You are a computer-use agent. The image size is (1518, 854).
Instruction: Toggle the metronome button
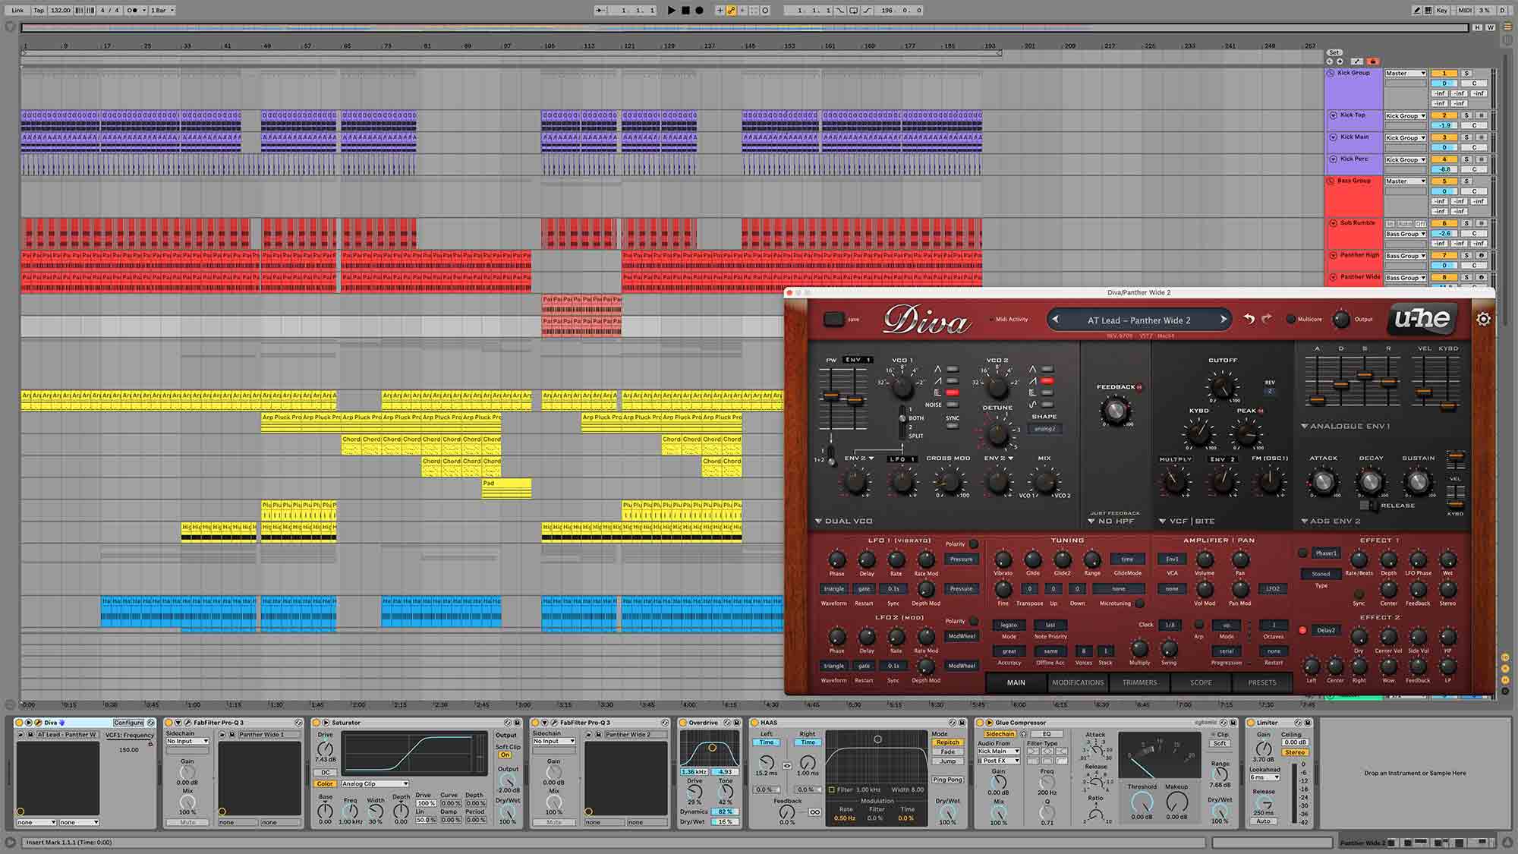pos(133,11)
